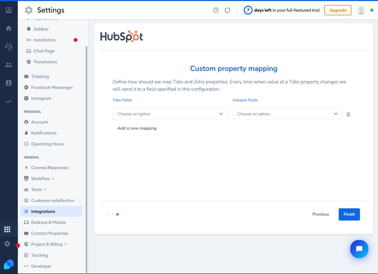Select the Integrations menu item

point(51,212)
